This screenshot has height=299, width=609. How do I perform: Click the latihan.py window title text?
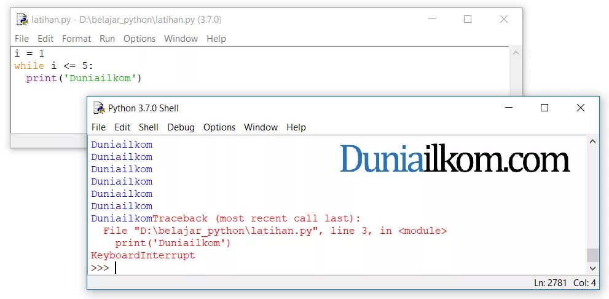[127, 20]
